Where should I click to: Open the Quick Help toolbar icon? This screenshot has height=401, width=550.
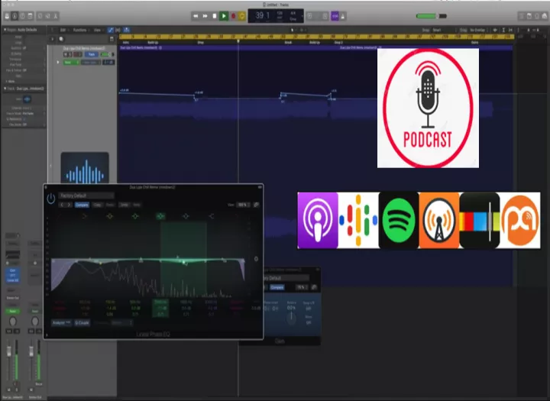pos(22,16)
